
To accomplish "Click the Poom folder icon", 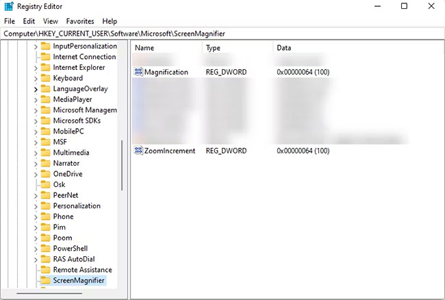I will (45, 238).
